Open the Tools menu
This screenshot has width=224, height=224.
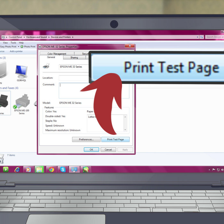pyautogui.click(x=13, y=43)
